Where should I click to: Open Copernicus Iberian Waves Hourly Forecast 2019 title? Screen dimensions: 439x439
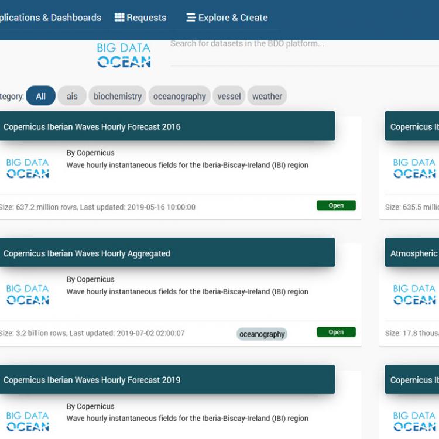[92, 380]
